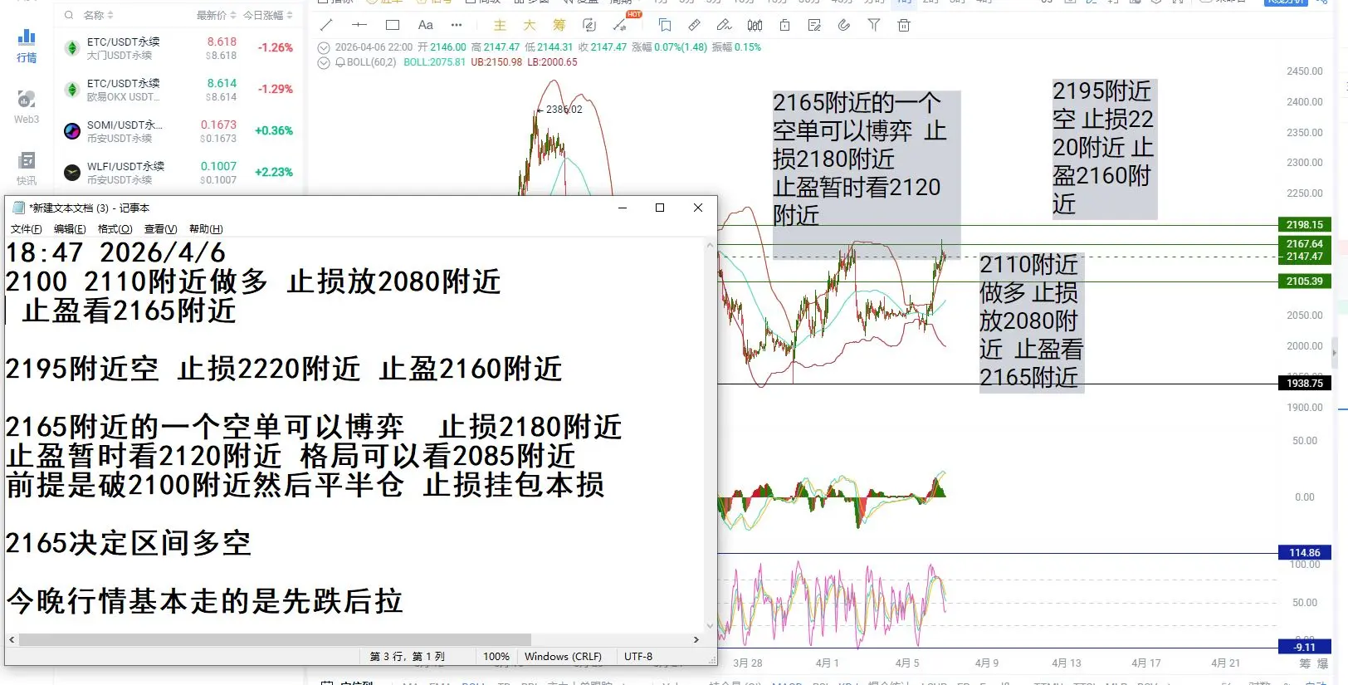
Task: Click the 主 indicator button
Action: [500, 26]
